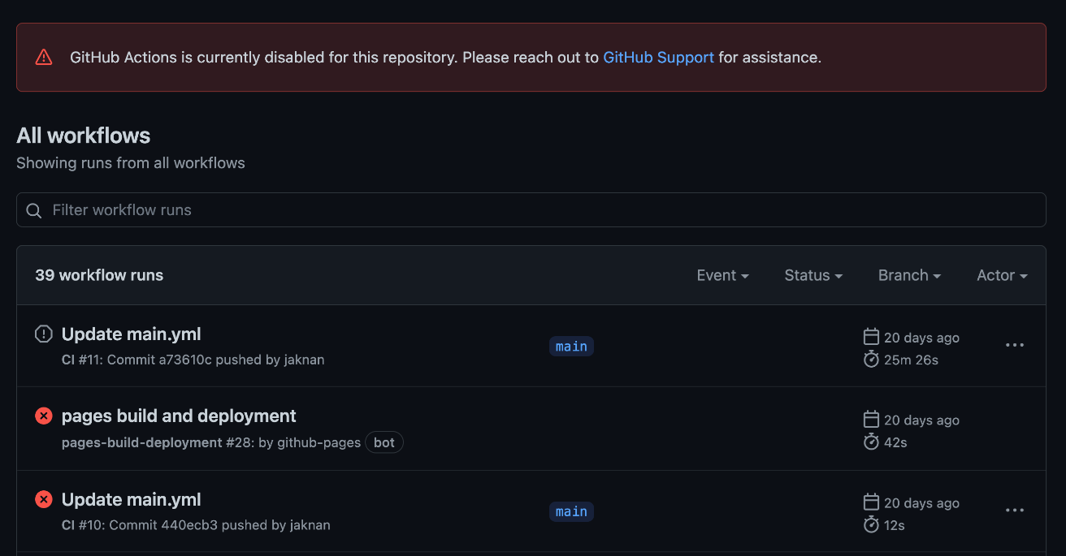Click main branch label on CI #11
This screenshot has width=1066, height=556.
[571, 347]
